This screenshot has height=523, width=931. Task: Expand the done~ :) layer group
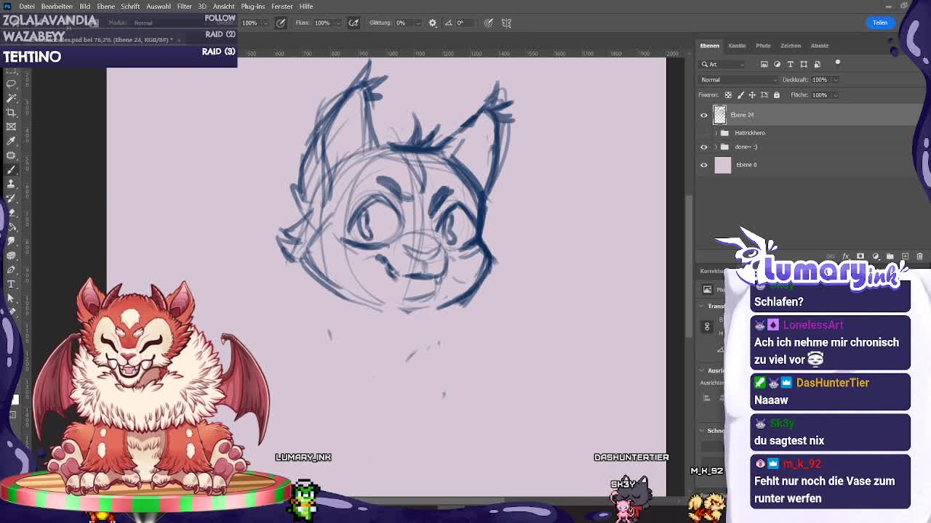click(x=716, y=147)
